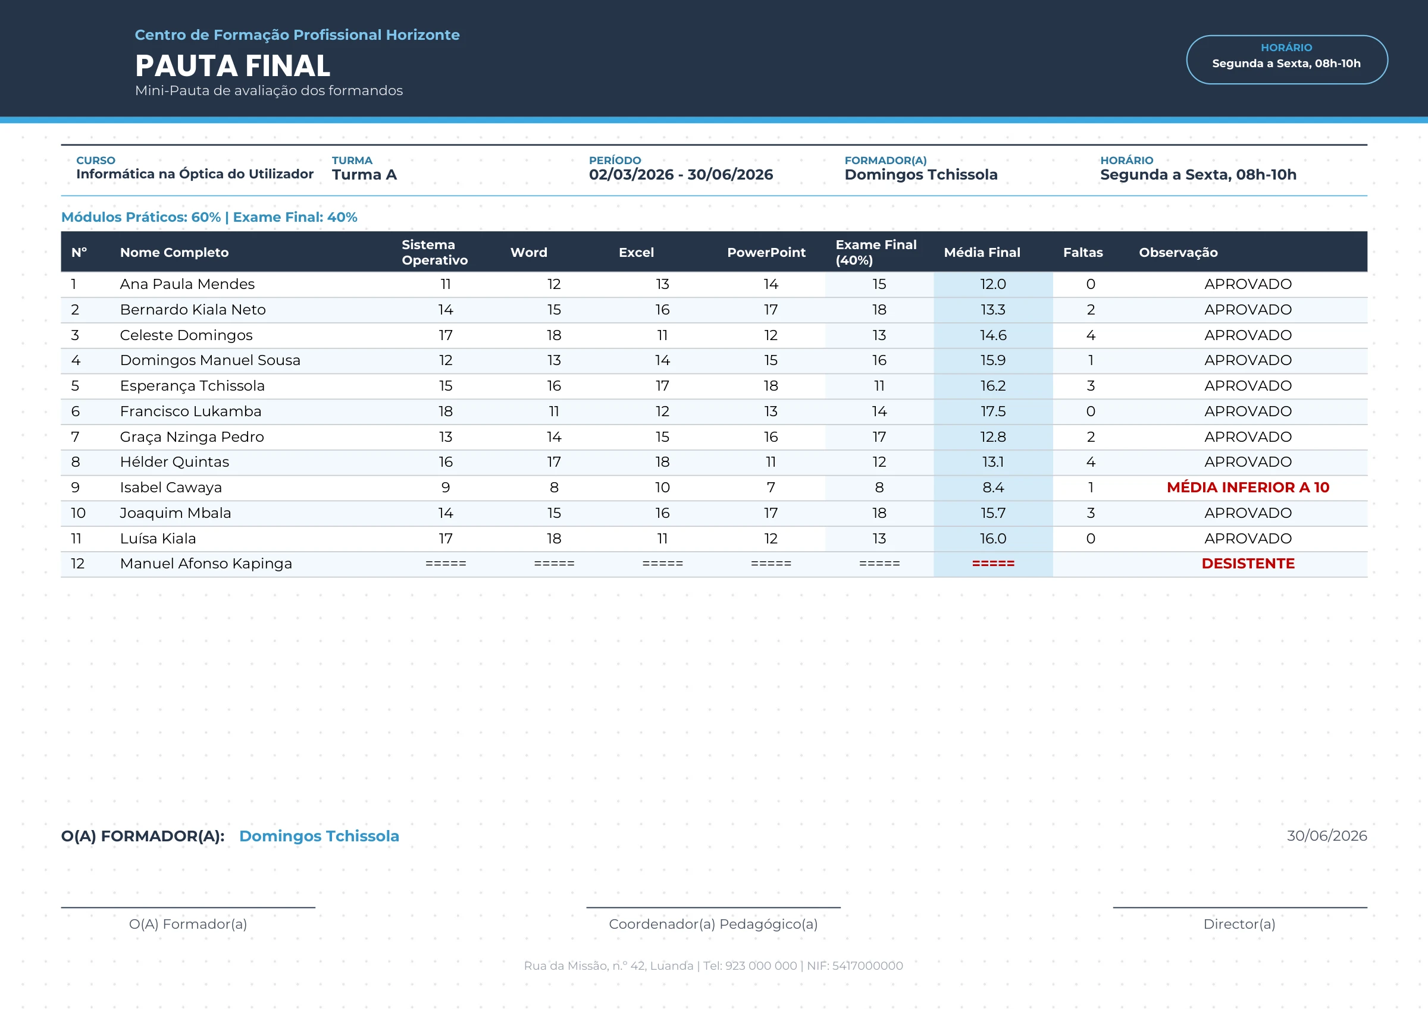
Task: Select the Observação column header
Action: pos(1178,253)
